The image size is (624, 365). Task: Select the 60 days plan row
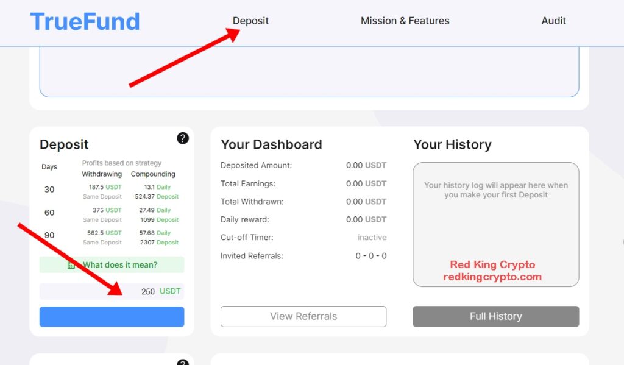111,214
